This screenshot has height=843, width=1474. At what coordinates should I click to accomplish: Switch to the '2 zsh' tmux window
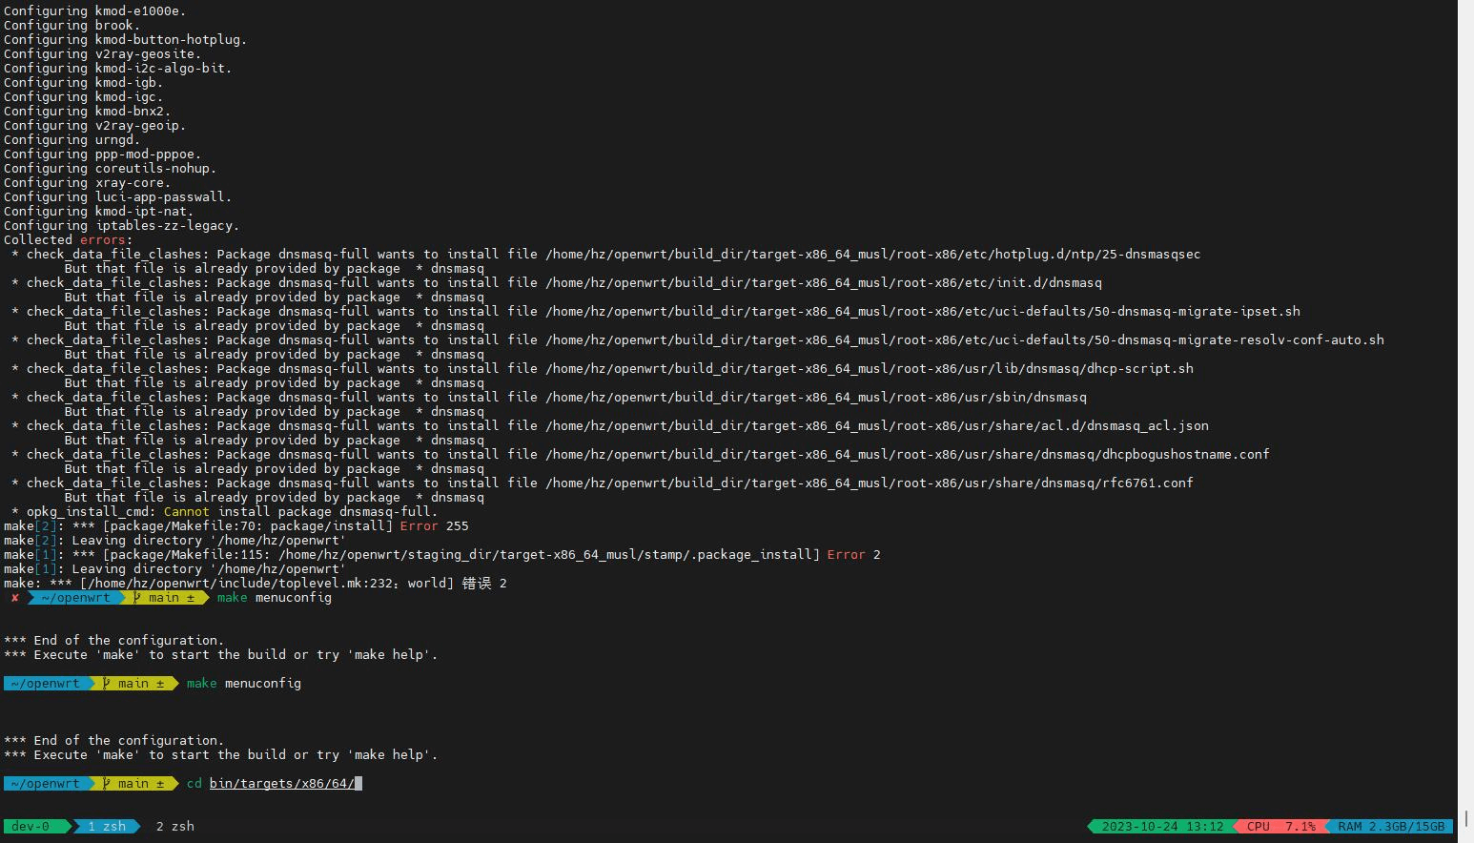coord(174,827)
